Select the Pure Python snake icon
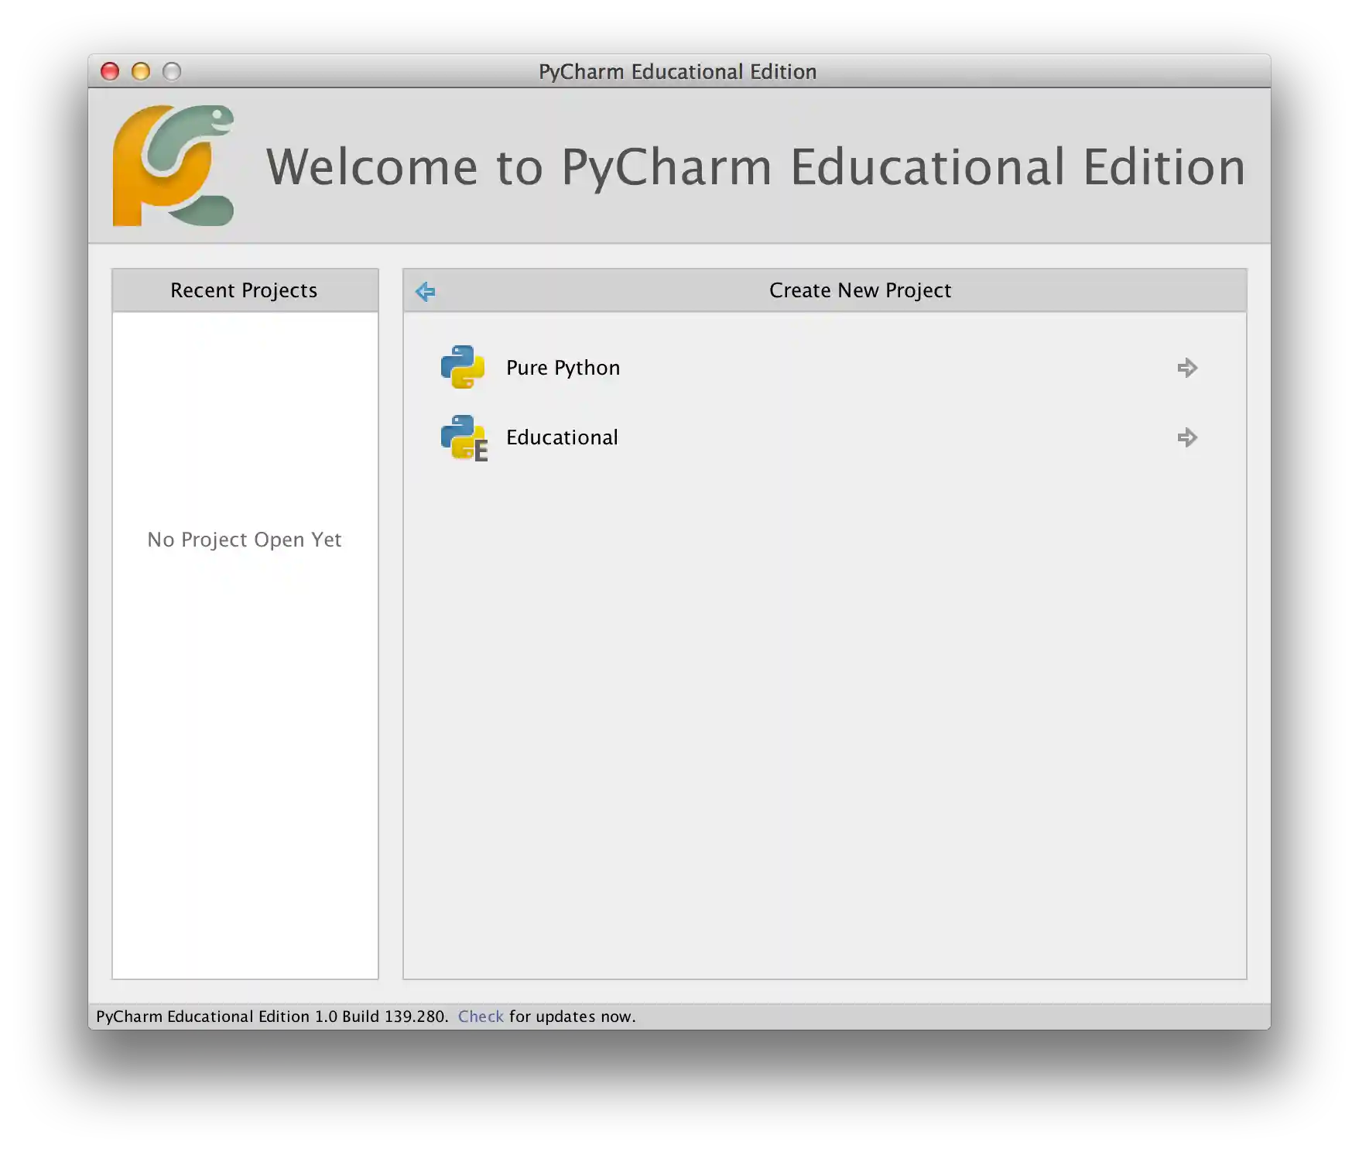1359x1152 pixels. [x=463, y=367]
